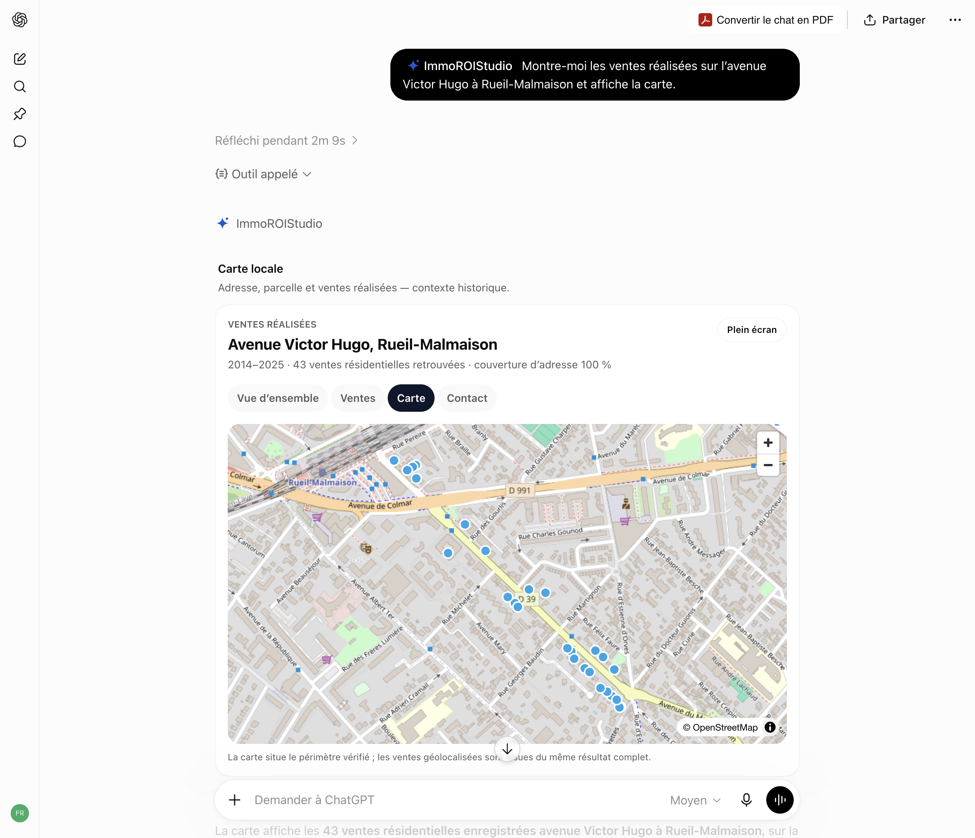This screenshot has height=838, width=975.
Task: Click the D 39 road label
Action: (x=527, y=599)
